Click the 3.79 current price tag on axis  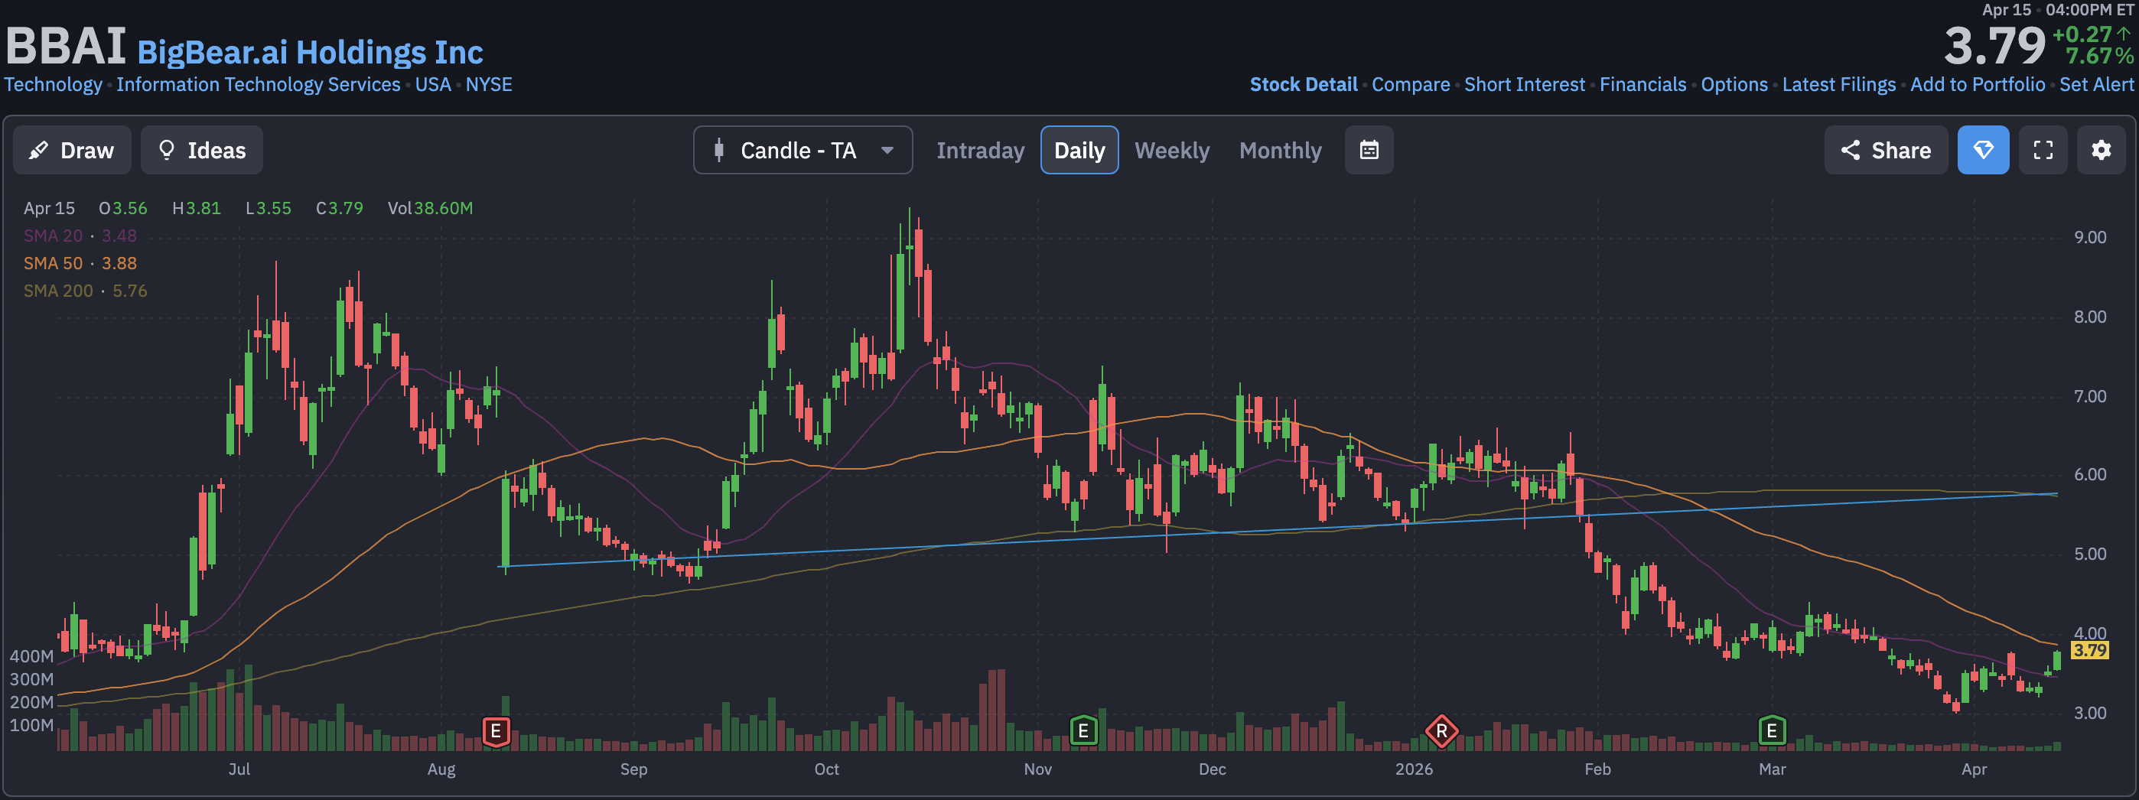pos(2090,650)
